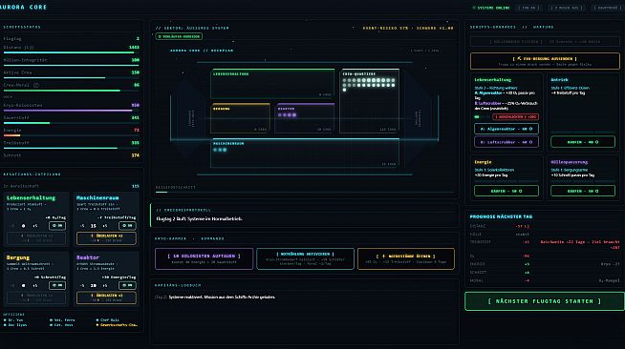Click the red Lebenserhaltung upgrade badge
The height and width of the screenshot is (349, 625).
(x=516, y=117)
